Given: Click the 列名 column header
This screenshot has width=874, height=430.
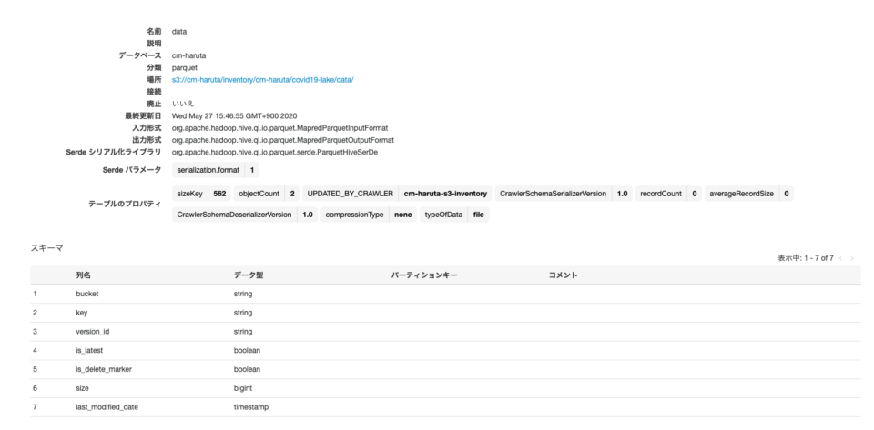Looking at the screenshot, I should [x=83, y=275].
